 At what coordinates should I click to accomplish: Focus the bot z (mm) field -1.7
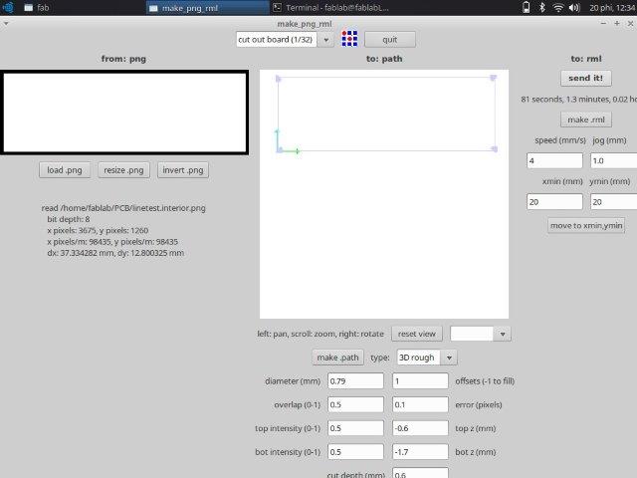(x=420, y=451)
